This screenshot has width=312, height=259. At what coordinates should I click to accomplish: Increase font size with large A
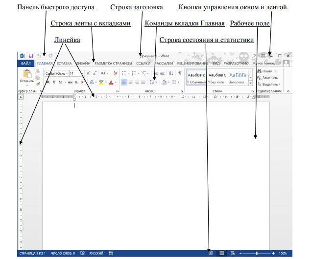[x=88, y=73]
